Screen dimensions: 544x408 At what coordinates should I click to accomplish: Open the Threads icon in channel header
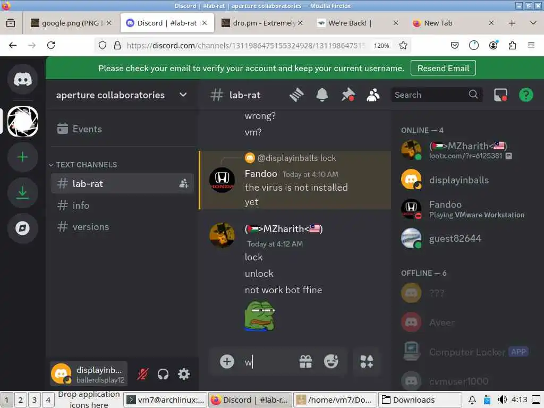point(296,95)
